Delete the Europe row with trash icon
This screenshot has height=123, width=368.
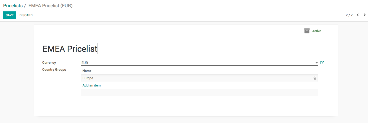coord(315,78)
